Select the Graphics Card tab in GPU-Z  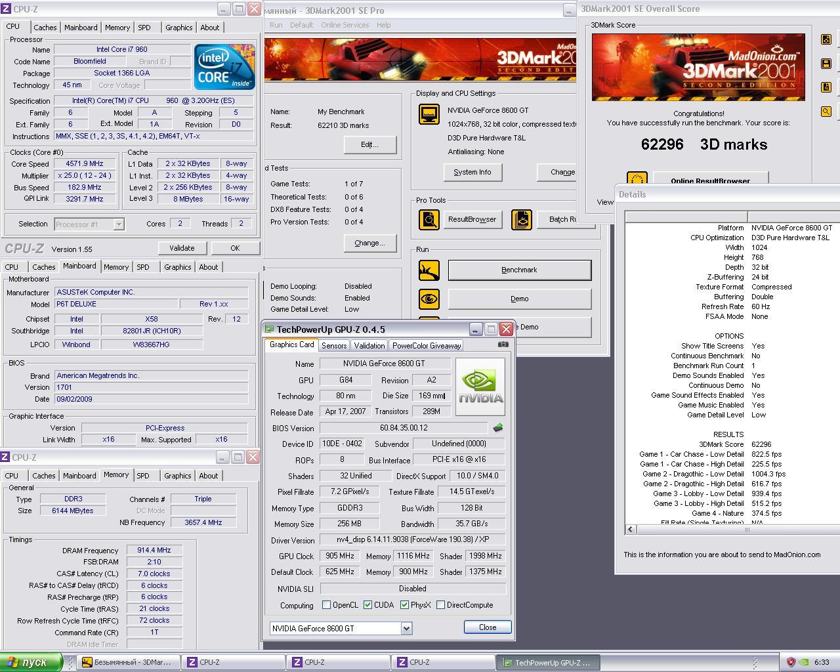coord(291,345)
